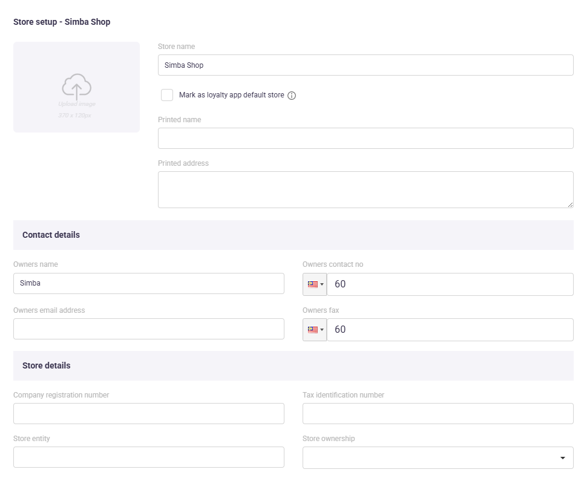Open the Store ownership dropdown

coord(438,457)
